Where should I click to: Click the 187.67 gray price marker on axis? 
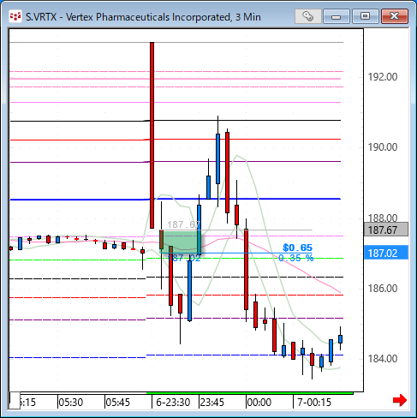point(386,230)
